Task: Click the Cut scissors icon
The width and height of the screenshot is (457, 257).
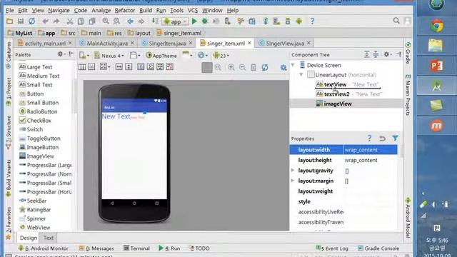Action: point(70,21)
